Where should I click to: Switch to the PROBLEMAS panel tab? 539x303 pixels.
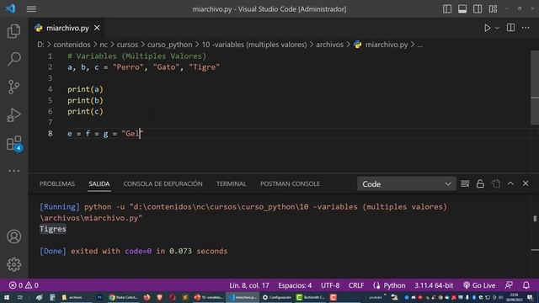coord(57,183)
